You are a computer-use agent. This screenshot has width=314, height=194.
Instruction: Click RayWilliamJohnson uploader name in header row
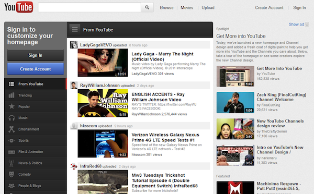pos(100,85)
